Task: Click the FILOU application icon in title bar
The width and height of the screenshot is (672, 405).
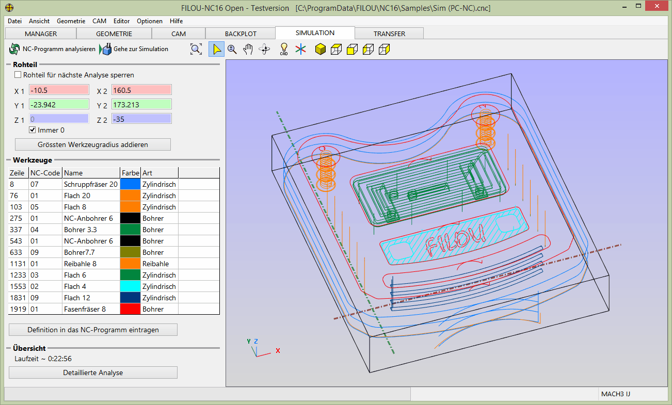Action: [x=9, y=8]
